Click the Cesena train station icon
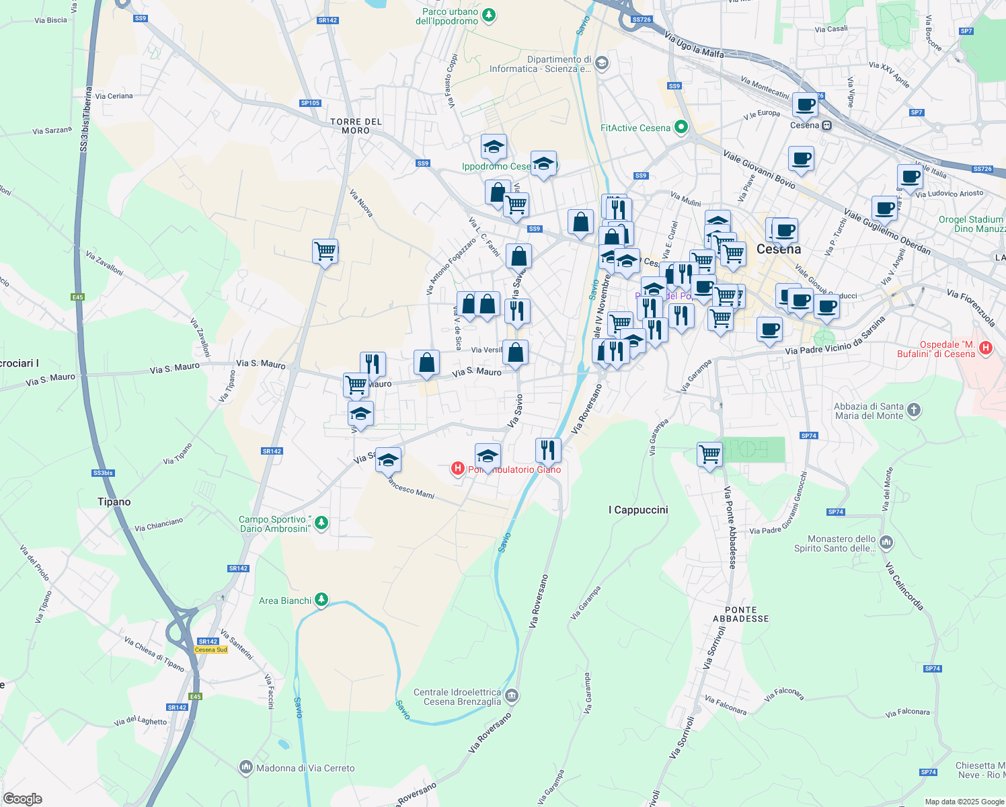Image resolution: width=1006 pixels, height=807 pixels. (827, 125)
